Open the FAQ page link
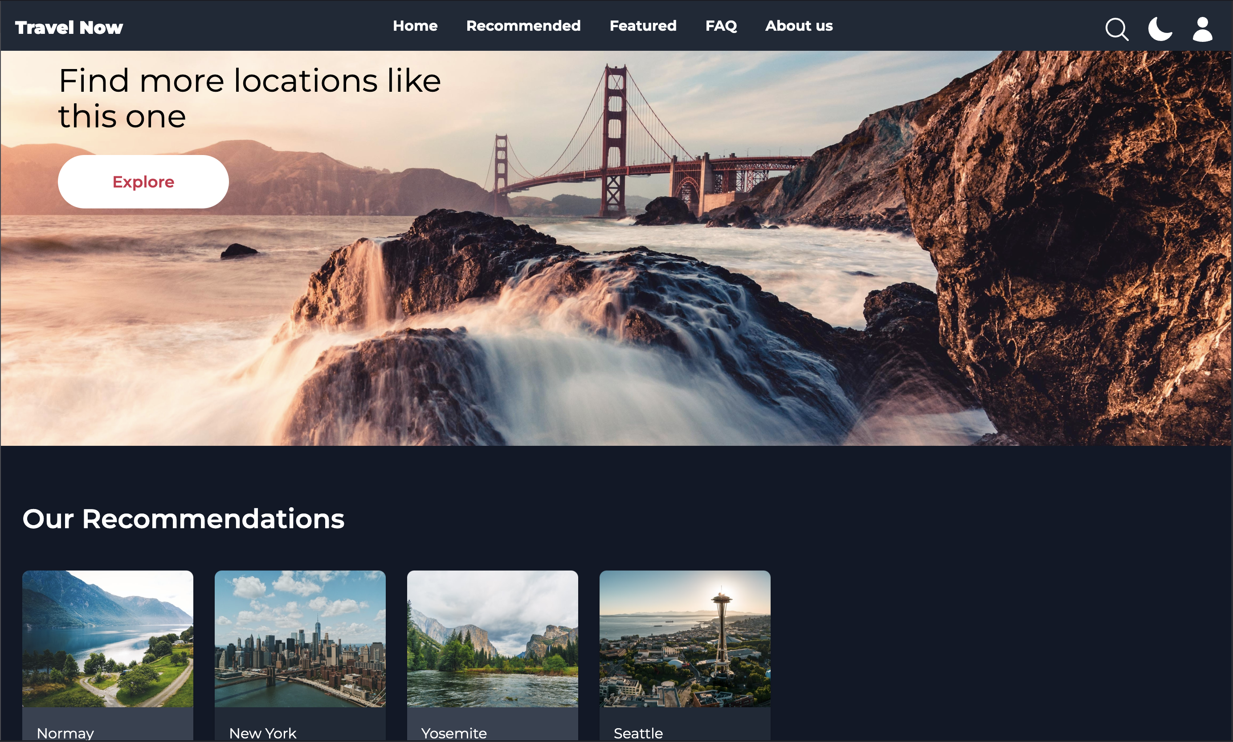This screenshot has height=742, width=1233. point(720,26)
